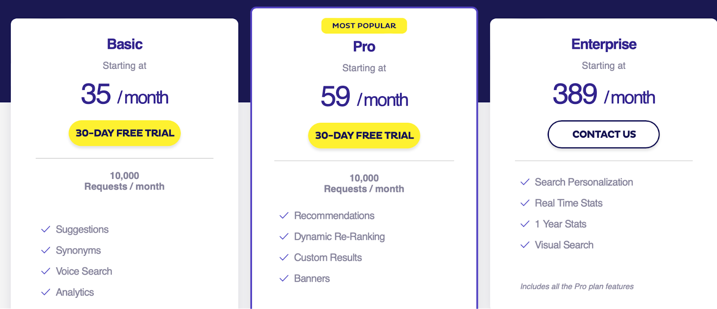Screen dimensions: 717x309
Task: Click the Real Time Stats feature
Action: (x=569, y=203)
